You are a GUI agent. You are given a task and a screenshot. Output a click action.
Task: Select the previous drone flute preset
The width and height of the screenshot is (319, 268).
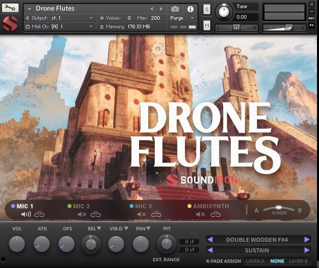[210, 240]
